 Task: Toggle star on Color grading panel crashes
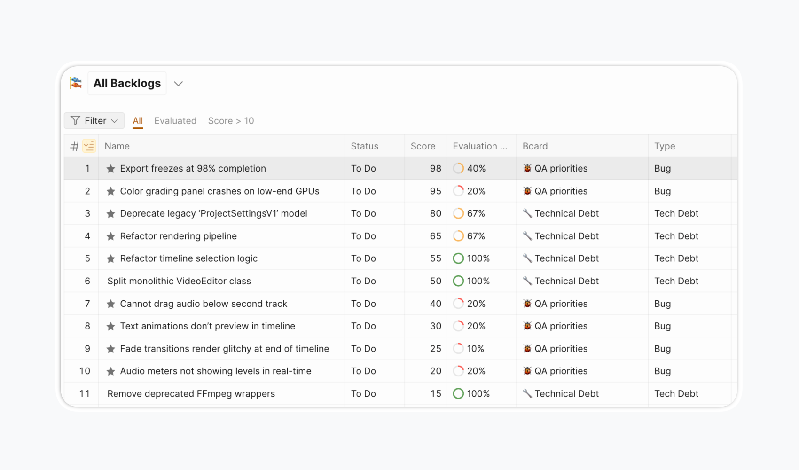(x=111, y=191)
